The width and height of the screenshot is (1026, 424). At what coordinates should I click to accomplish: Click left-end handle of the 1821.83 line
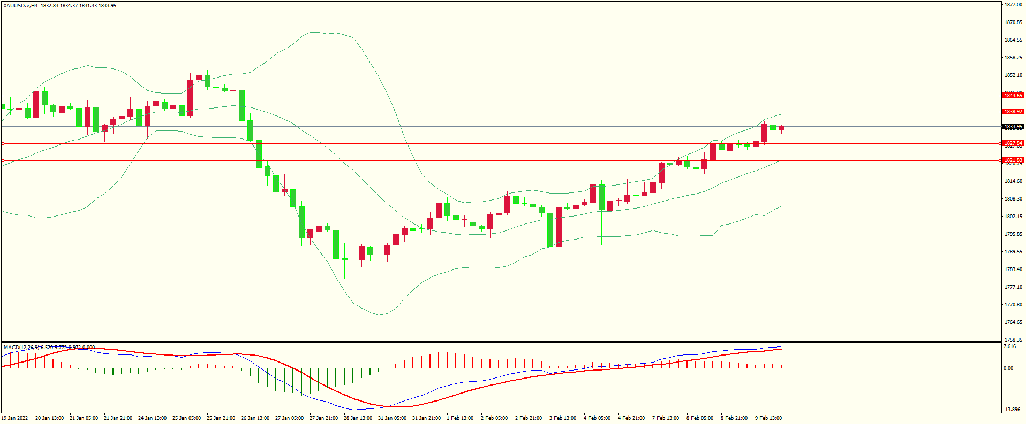pyautogui.click(x=3, y=160)
